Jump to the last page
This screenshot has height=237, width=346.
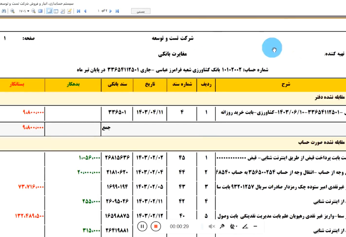tap(117, 11)
